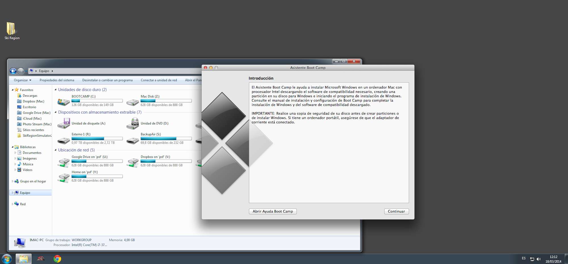Collapse the Unidades de disco duro group
The image size is (568, 264).
point(56,90)
